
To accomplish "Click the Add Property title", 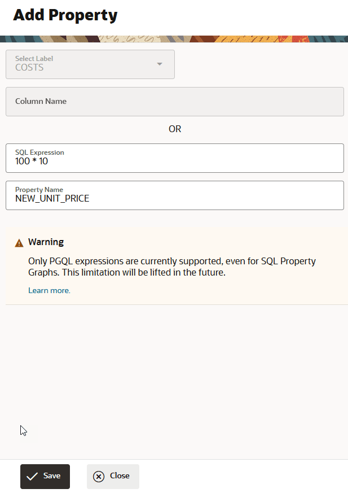I will (x=65, y=15).
